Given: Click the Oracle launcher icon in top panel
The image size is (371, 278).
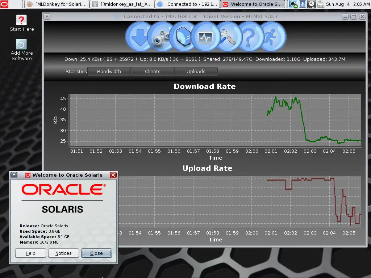Looking at the screenshot, I should tap(4, 4).
